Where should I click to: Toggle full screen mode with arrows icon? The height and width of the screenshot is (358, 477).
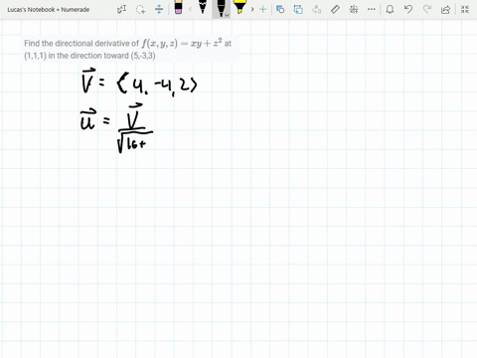pyautogui.click(x=465, y=9)
